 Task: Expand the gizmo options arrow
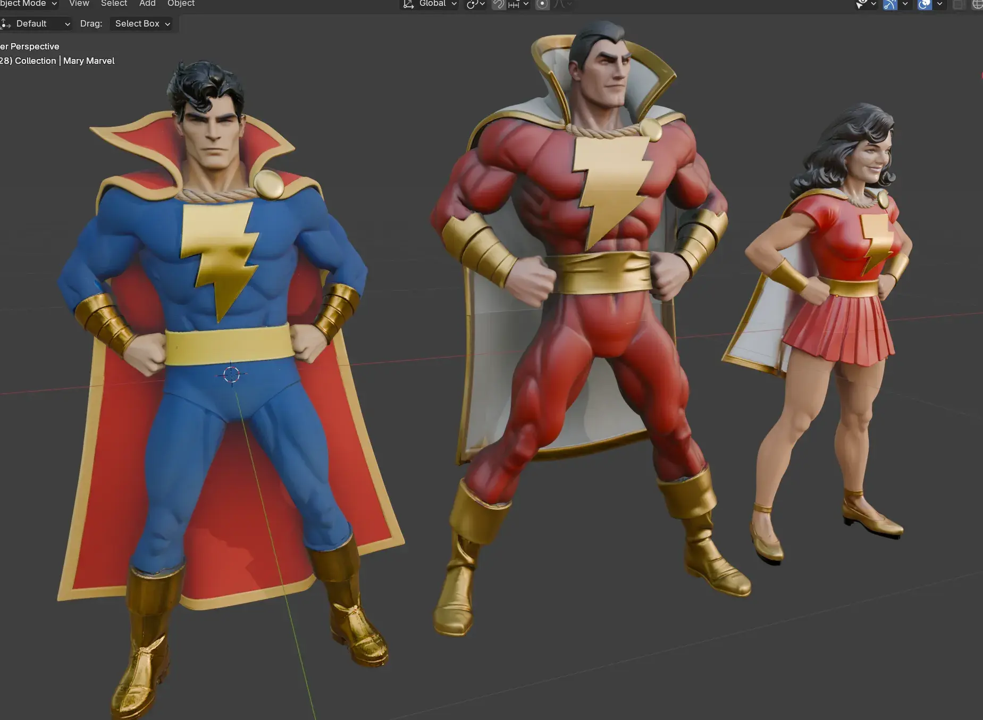click(x=905, y=4)
